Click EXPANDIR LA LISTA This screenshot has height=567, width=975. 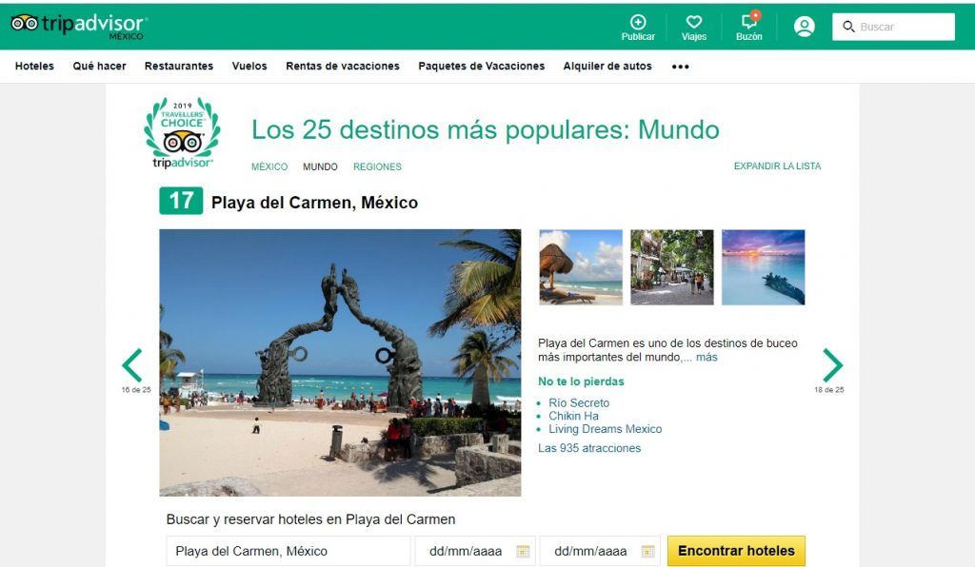(777, 166)
